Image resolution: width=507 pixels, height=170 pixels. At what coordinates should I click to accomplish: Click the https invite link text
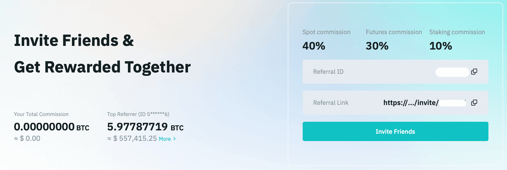tap(411, 103)
